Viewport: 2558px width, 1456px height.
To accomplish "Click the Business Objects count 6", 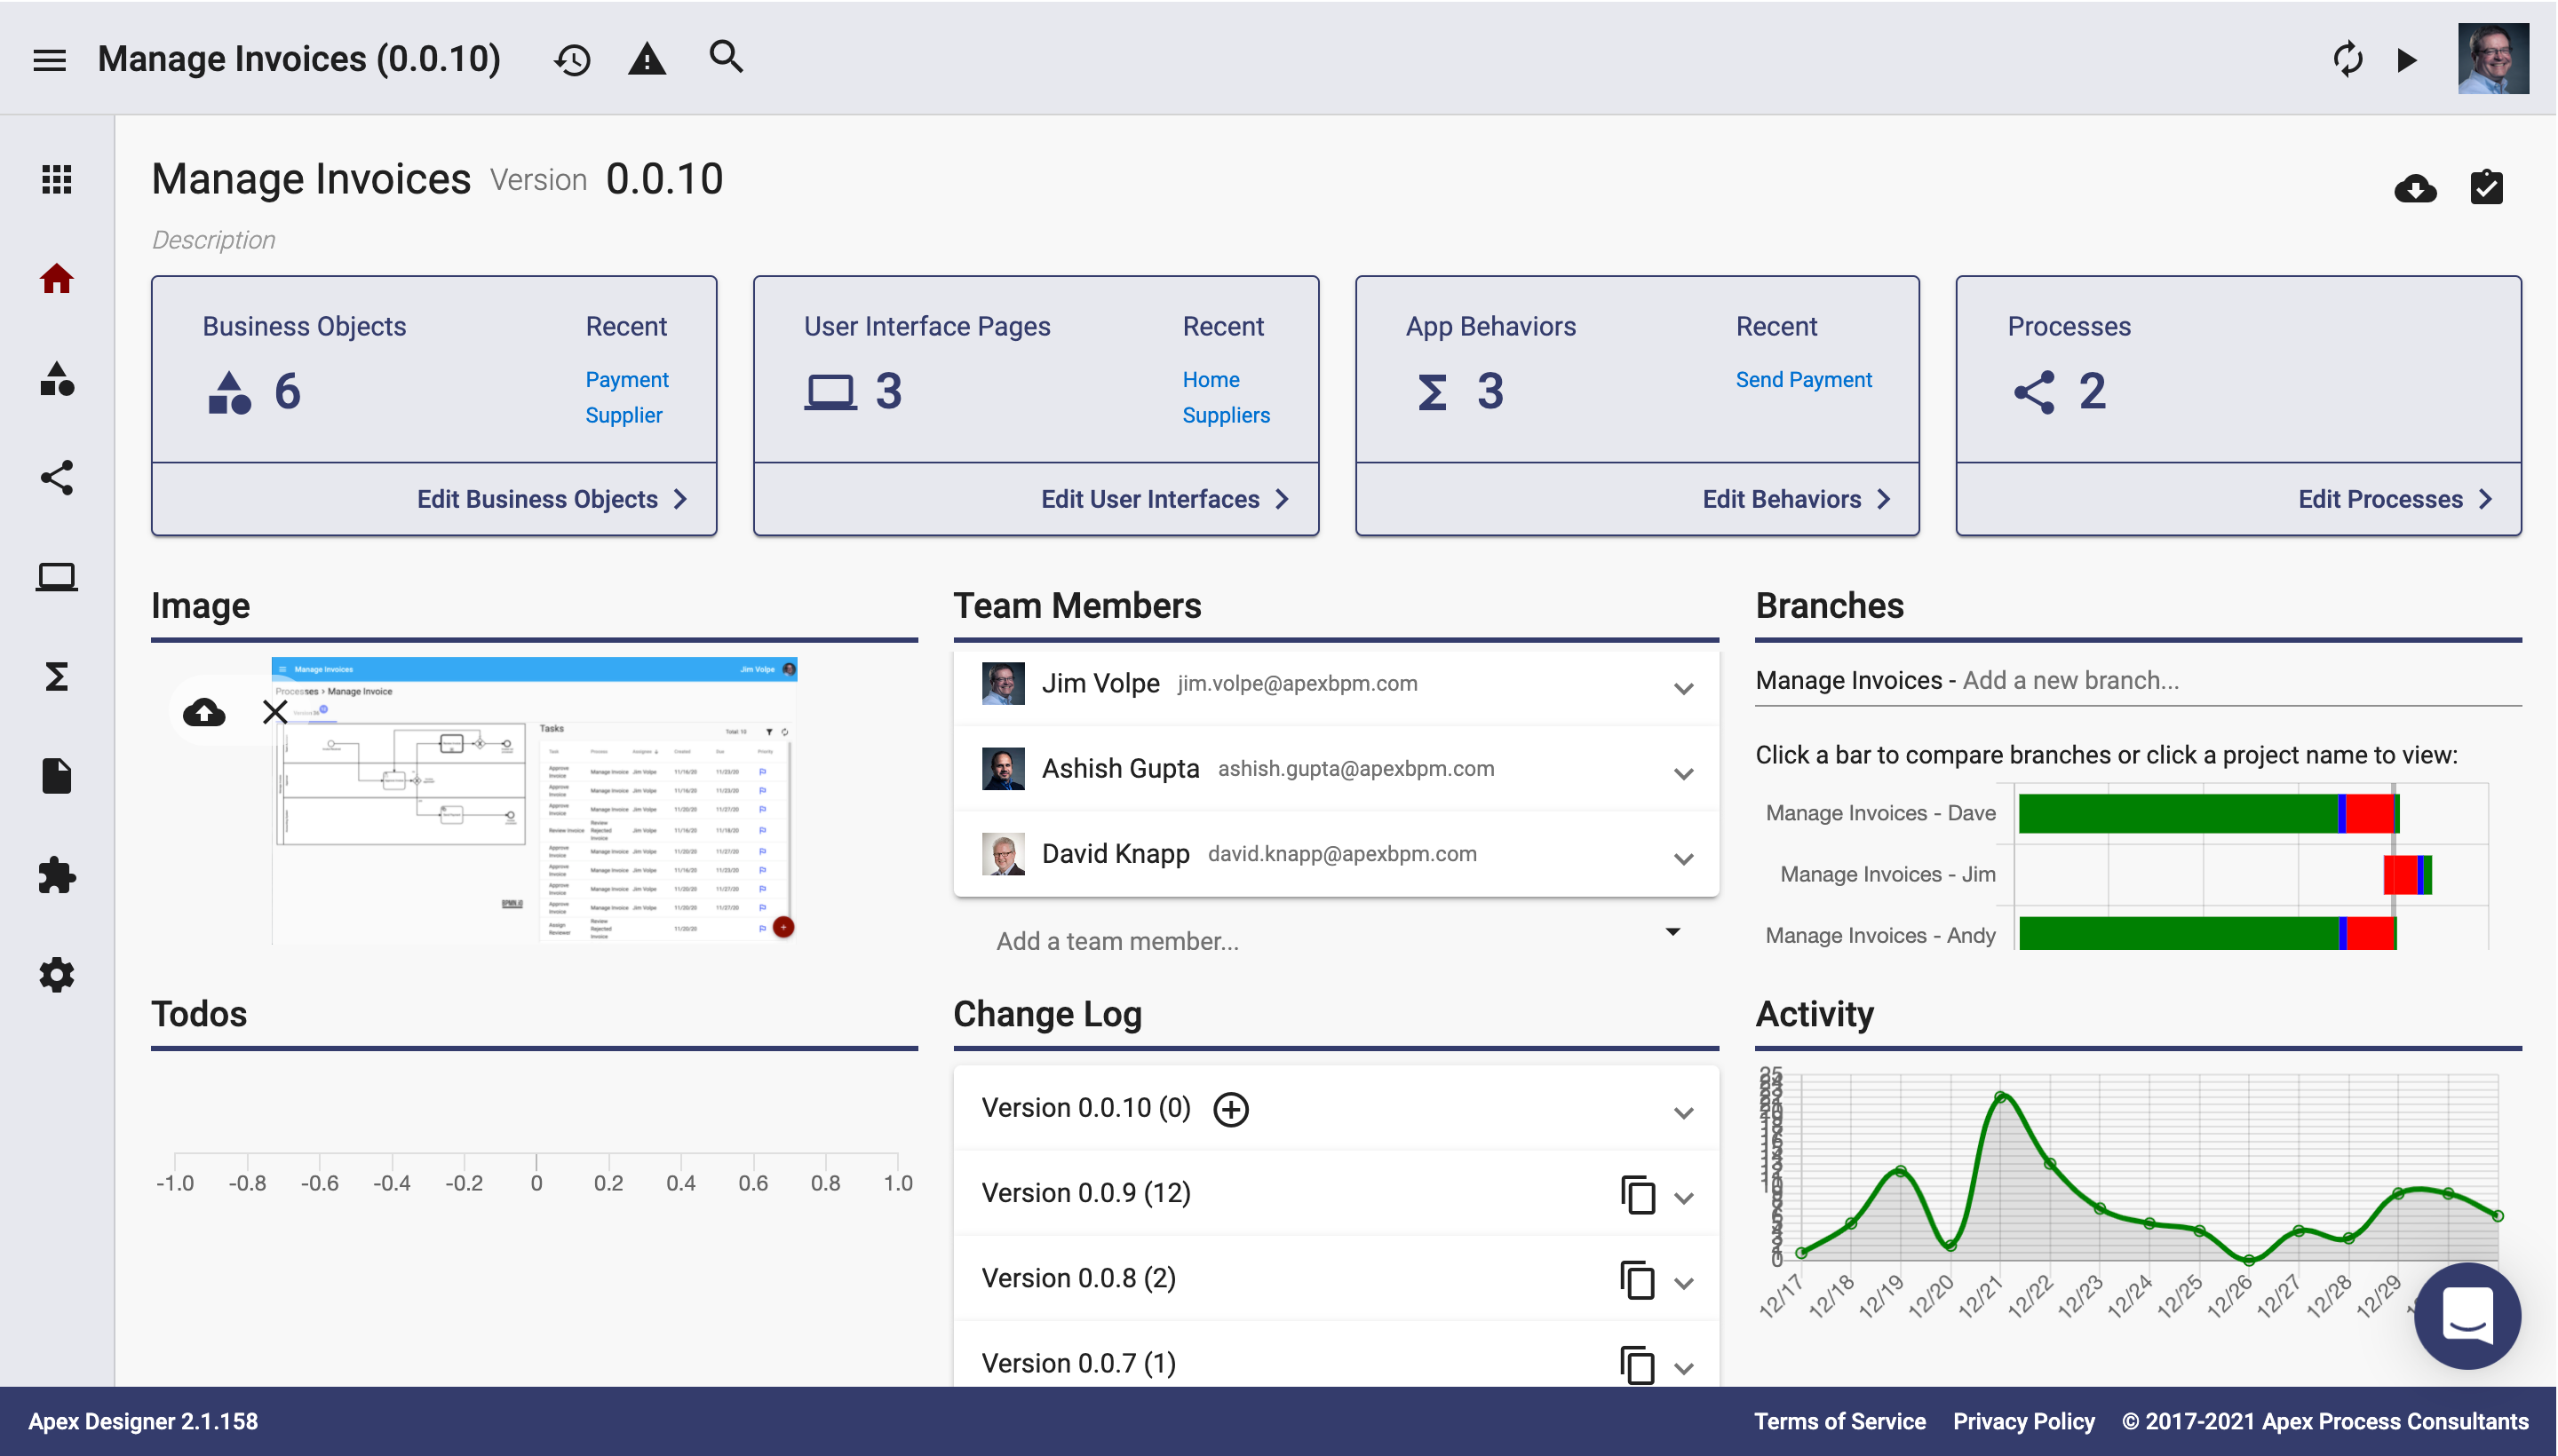I will [287, 391].
